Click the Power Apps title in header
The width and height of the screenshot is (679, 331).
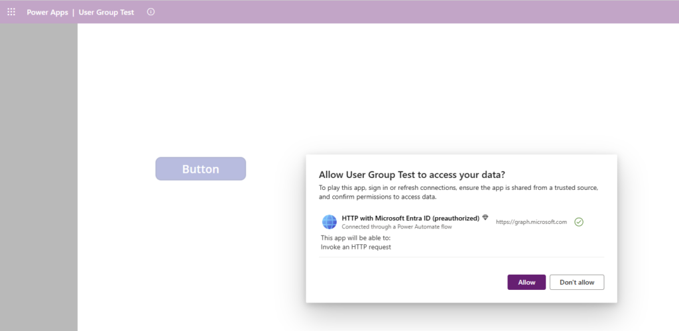click(47, 12)
